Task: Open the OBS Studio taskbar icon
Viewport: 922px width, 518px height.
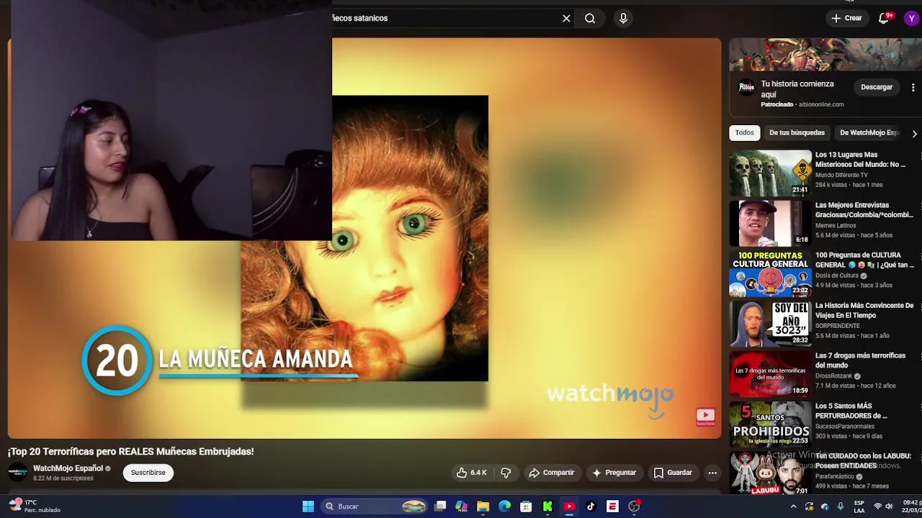Action: click(x=634, y=506)
